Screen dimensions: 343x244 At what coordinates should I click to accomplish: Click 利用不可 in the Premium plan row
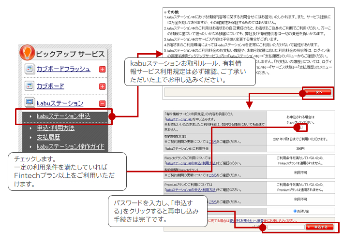300,199
